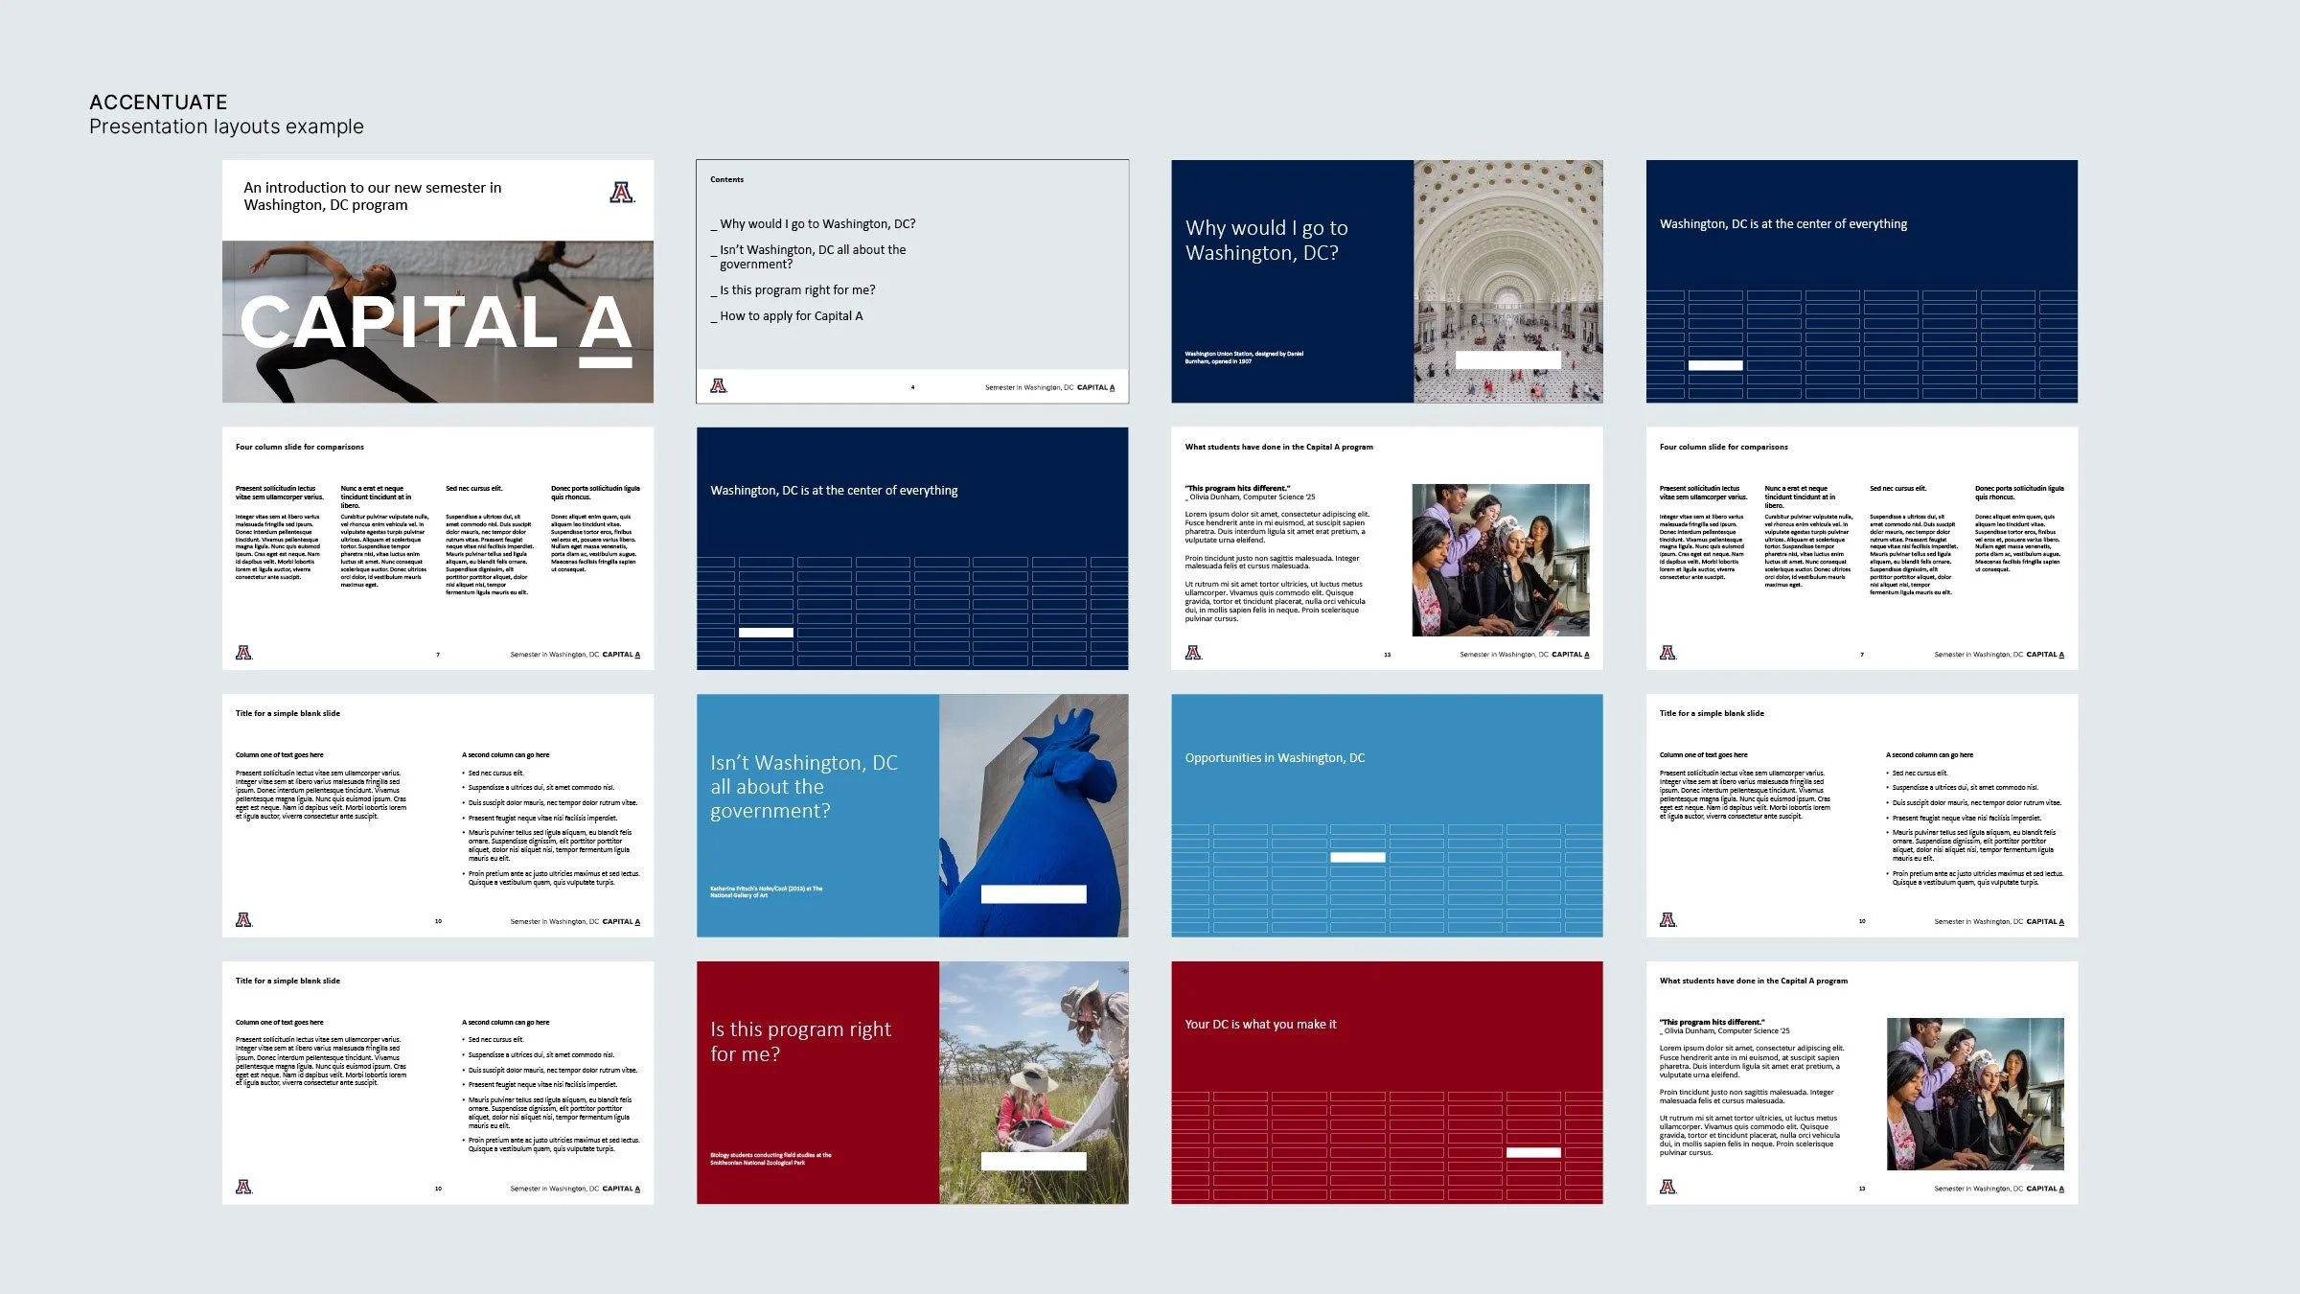Click the blue rooster sculpture image
Viewport: 2300px width, 1294px height.
pyautogui.click(x=1033, y=796)
